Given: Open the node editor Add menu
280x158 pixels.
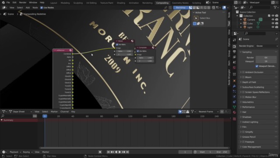Looking at the screenshot, I should tap(28, 7).
